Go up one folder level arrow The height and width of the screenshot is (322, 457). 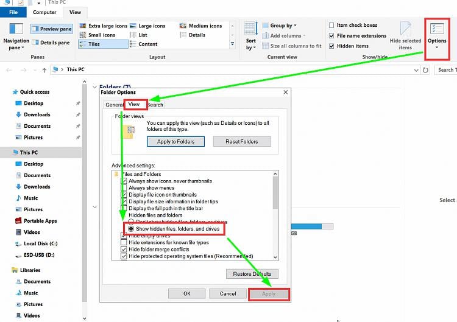[x=44, y=70]
